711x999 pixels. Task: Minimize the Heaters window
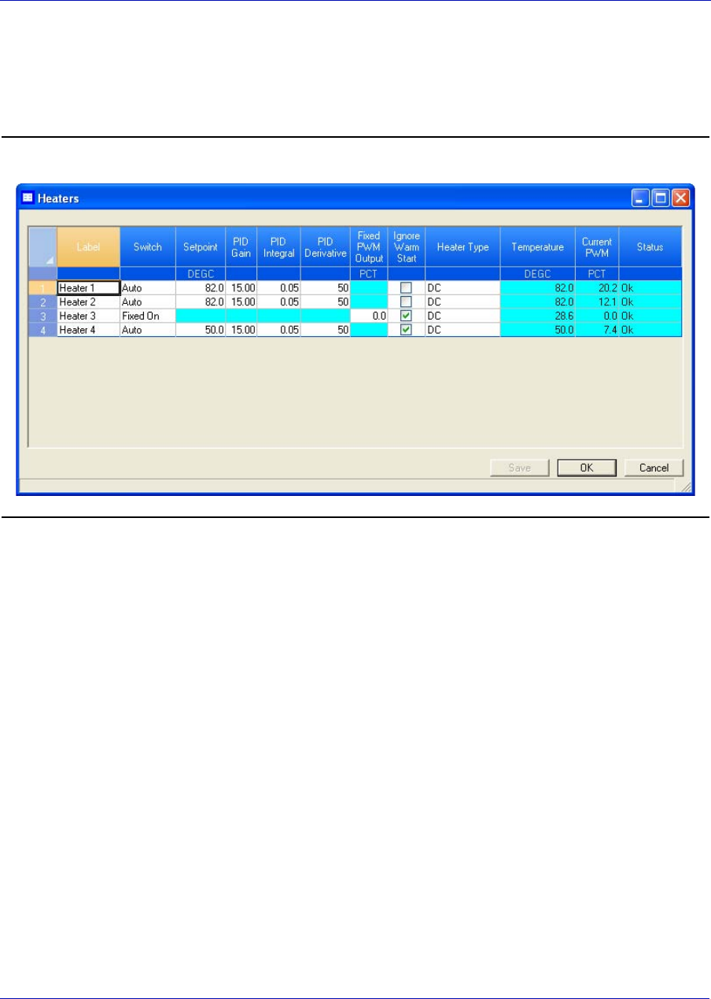pyautogui.click(x=642, y=199)
